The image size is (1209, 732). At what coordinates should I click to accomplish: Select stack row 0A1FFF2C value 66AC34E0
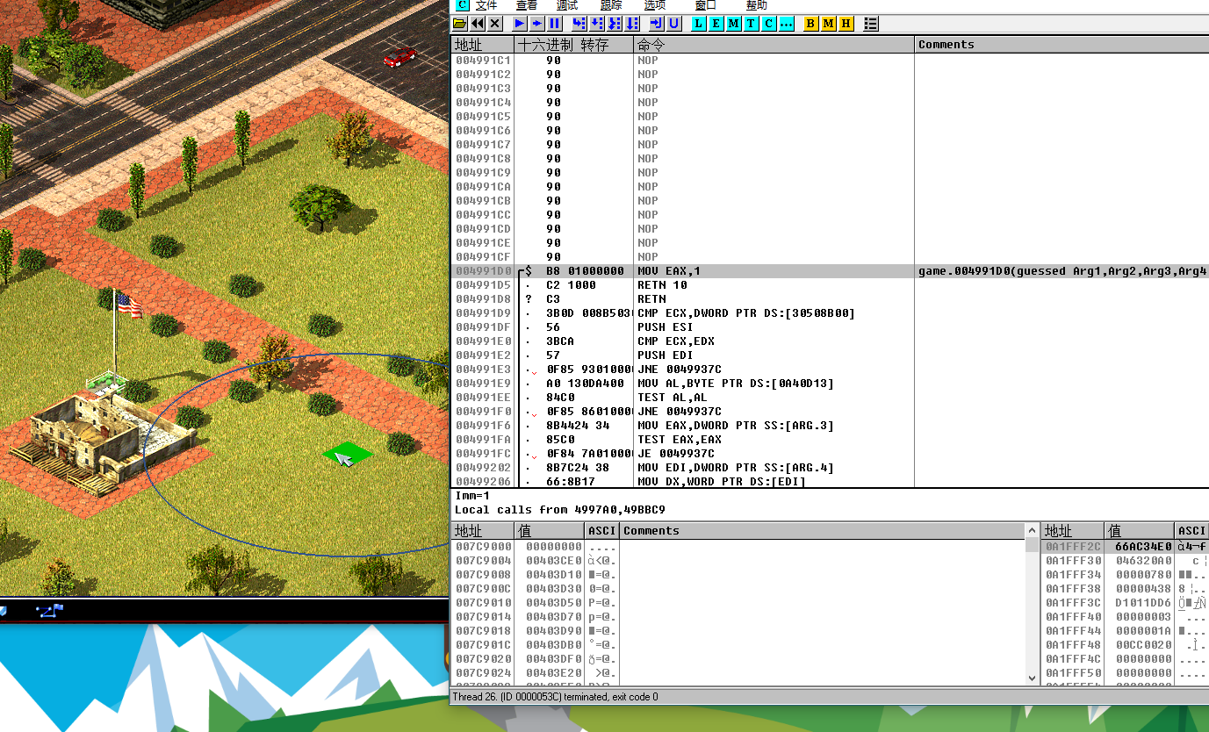pos(1125,547)
